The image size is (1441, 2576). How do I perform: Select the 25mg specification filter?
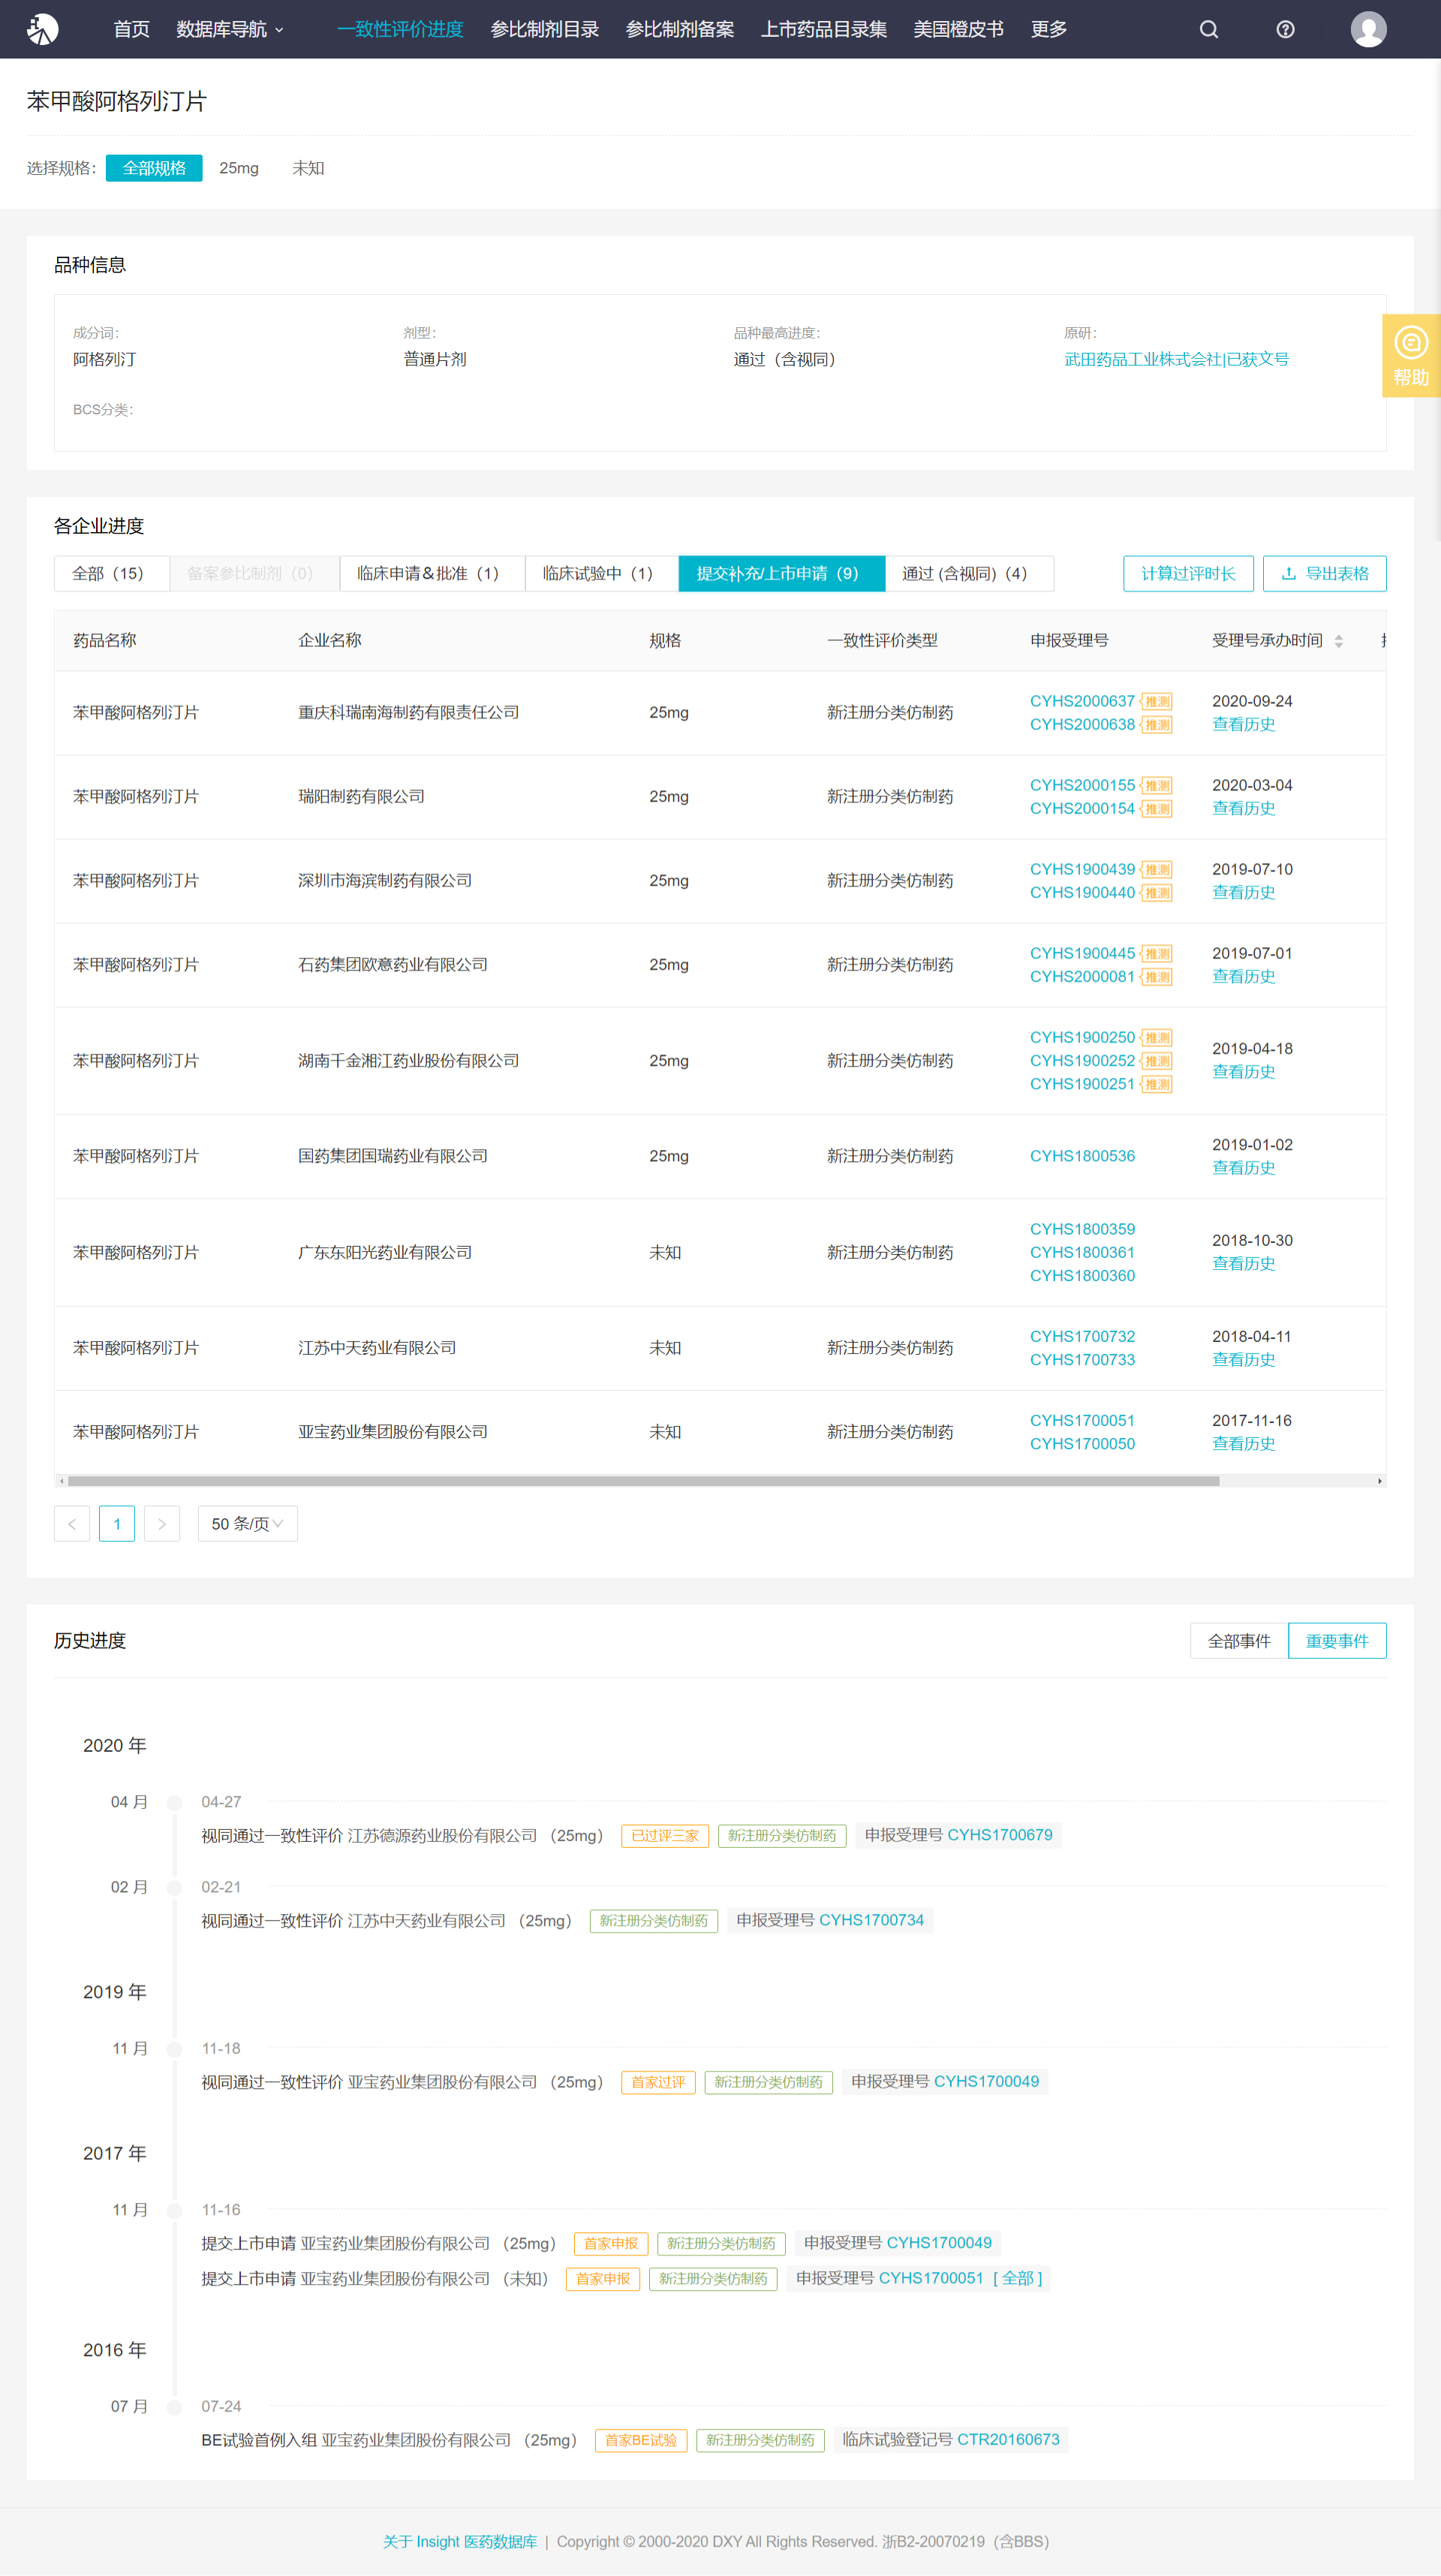tap(239, 168)
